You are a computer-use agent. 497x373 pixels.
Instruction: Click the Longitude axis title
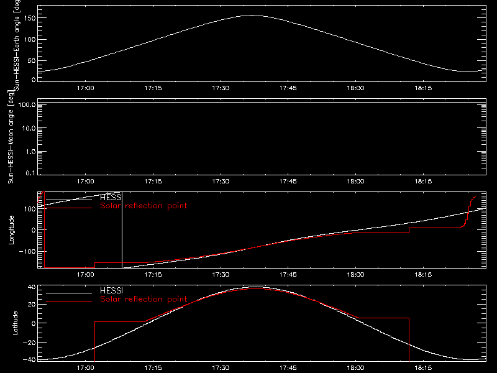(11, 229)
